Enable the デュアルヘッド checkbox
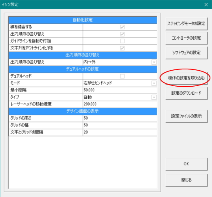 [122, 76]
